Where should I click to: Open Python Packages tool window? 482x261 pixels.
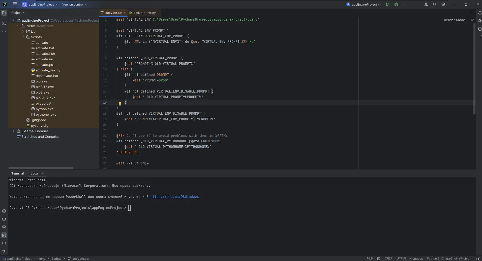point(4,219)
